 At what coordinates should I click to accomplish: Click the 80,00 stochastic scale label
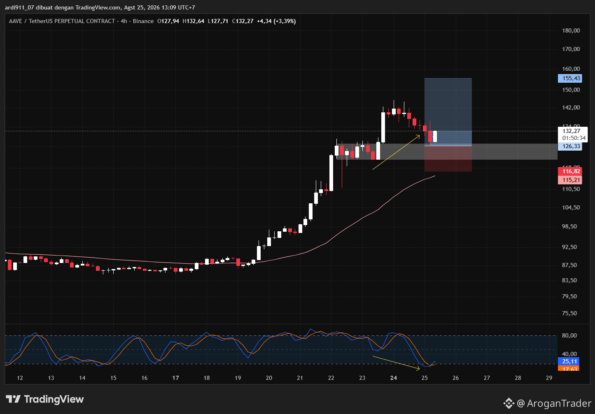pyautogui.click(x=569, y=335)
